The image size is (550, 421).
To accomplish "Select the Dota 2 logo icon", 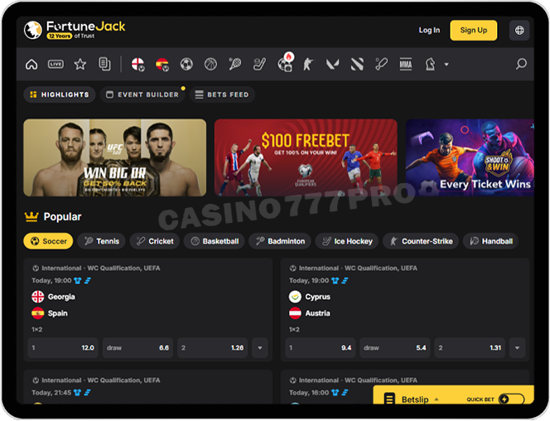I will (x=357, y=64).
